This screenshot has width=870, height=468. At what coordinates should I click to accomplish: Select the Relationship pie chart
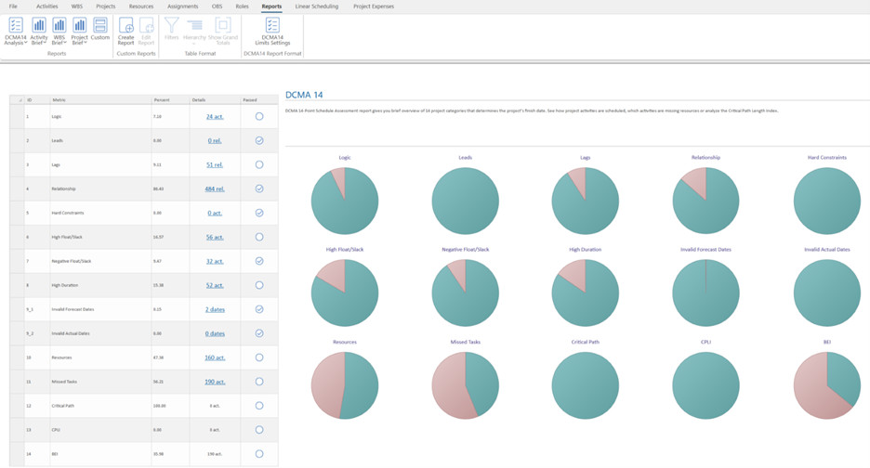coord(705,201)
